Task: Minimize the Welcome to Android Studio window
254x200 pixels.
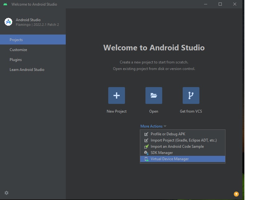Action: click(206, 4)
